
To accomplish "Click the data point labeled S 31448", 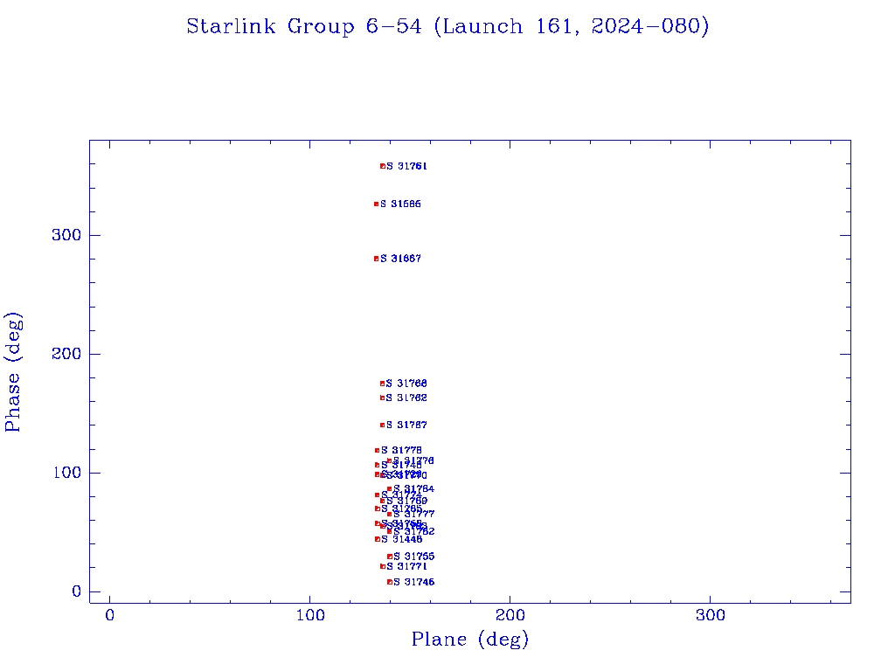I will tap(378, 539).
